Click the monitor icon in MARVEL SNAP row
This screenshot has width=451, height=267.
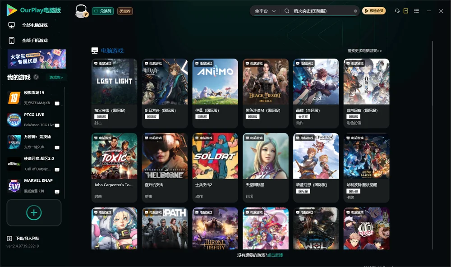pos(57,192)
